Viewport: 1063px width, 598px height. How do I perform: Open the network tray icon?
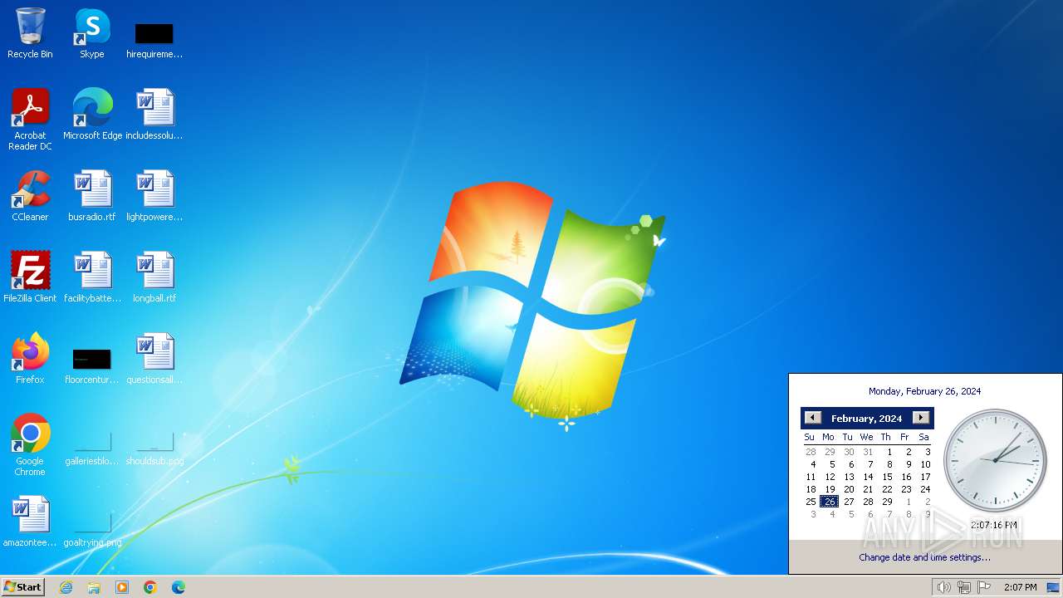pos(964,587)
